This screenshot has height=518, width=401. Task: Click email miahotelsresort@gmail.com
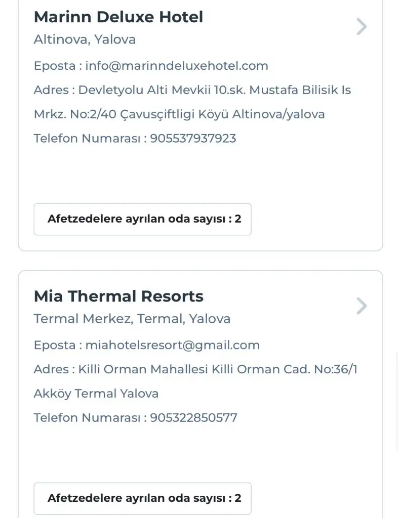(173, 345)
